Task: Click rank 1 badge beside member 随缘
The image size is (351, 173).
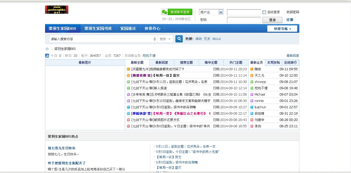Action: point(252,69)
